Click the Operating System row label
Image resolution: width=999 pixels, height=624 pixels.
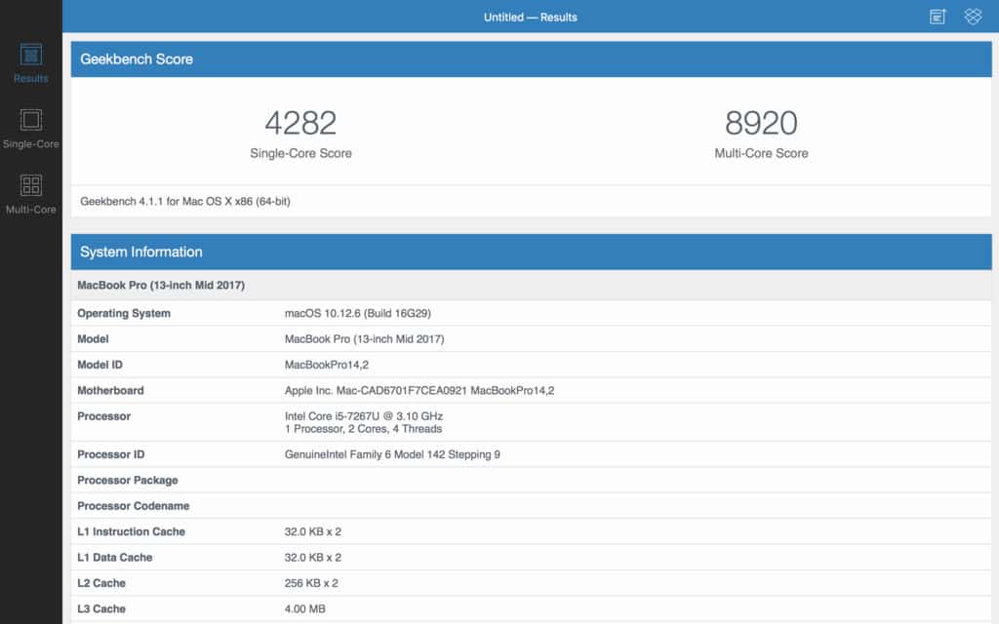click(x=124, y=313)
